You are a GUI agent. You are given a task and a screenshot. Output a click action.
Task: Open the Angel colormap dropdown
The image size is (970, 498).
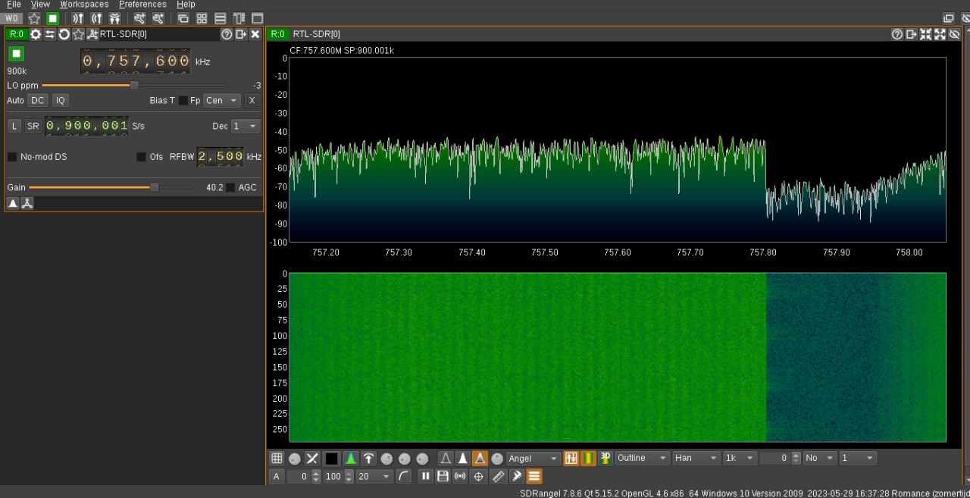pyautogui.click(x=533, y=458)
